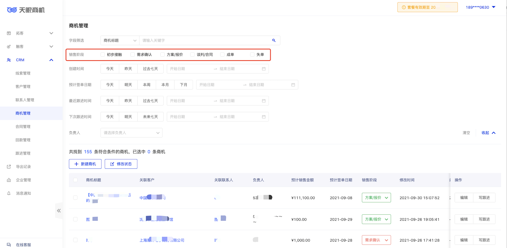
Task: Click 编辑 for the ¥111,100.00 row
Action: (x=464, y=197)
